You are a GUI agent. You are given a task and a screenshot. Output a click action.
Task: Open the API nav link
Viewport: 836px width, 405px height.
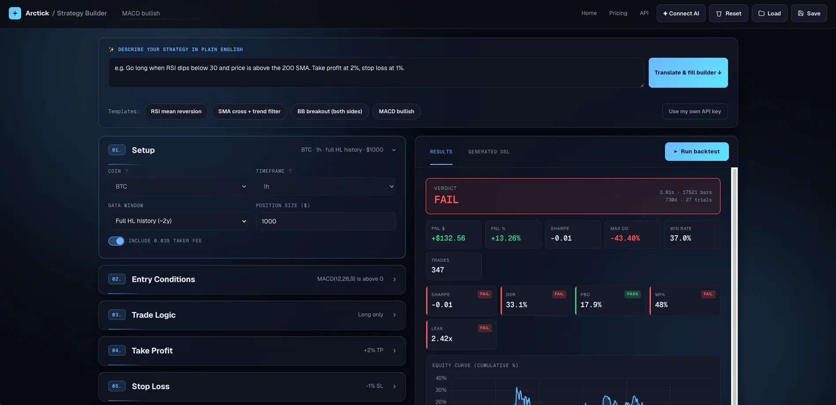[644, 13]
